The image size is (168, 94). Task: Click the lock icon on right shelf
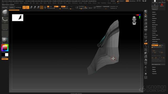(146, 41)
